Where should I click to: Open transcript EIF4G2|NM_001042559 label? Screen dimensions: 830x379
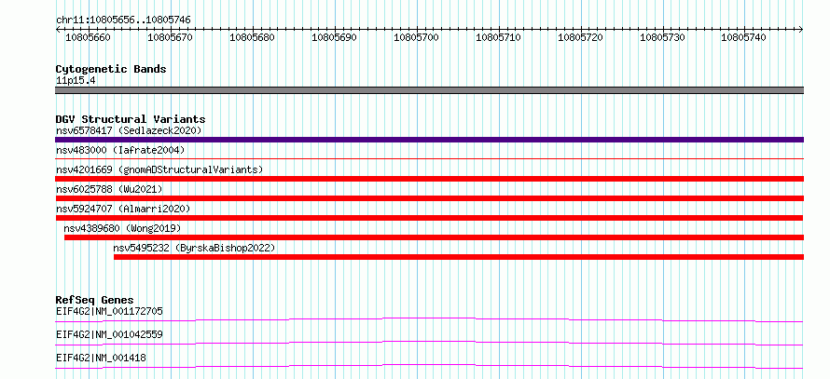109,334
